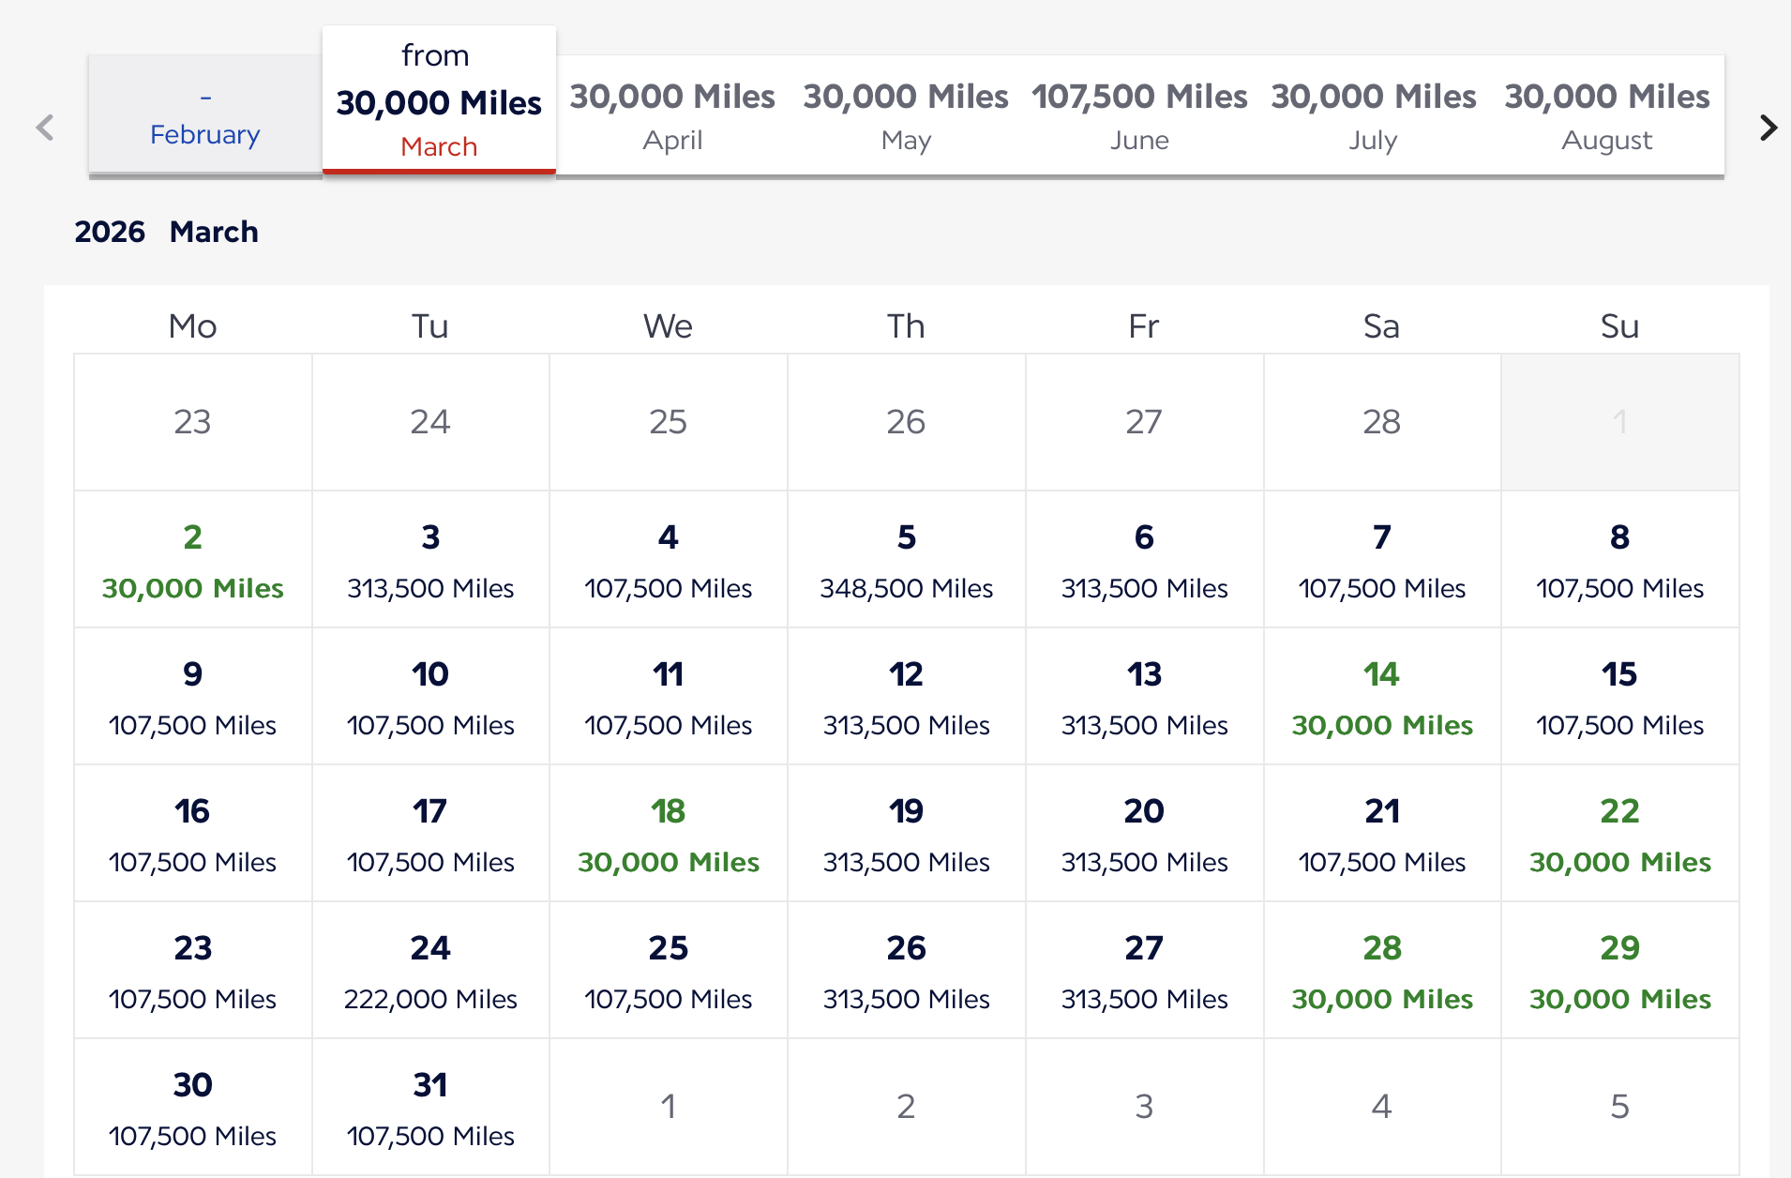Pick March 14 green 30,000 Miles date
This screenshot has width=1791, height=1178.
coord(1381,697)
